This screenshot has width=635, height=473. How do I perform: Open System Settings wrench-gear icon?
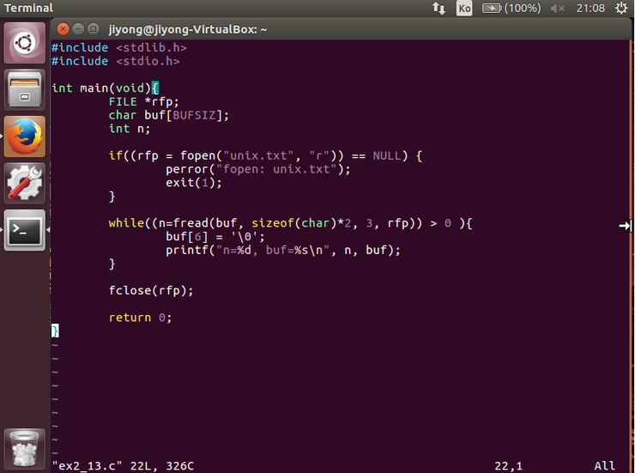tap(25, 183)
